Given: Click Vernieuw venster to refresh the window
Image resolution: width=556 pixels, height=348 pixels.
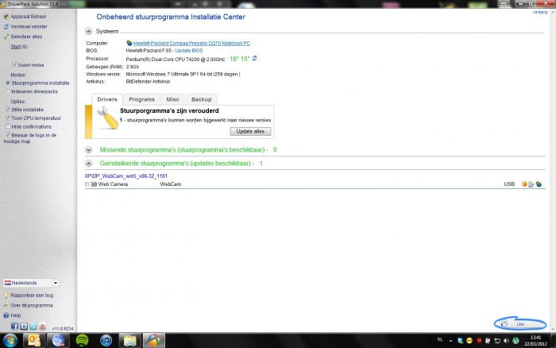Looking at the screenshot, I should pyautogui.click(x=29, y=26).
